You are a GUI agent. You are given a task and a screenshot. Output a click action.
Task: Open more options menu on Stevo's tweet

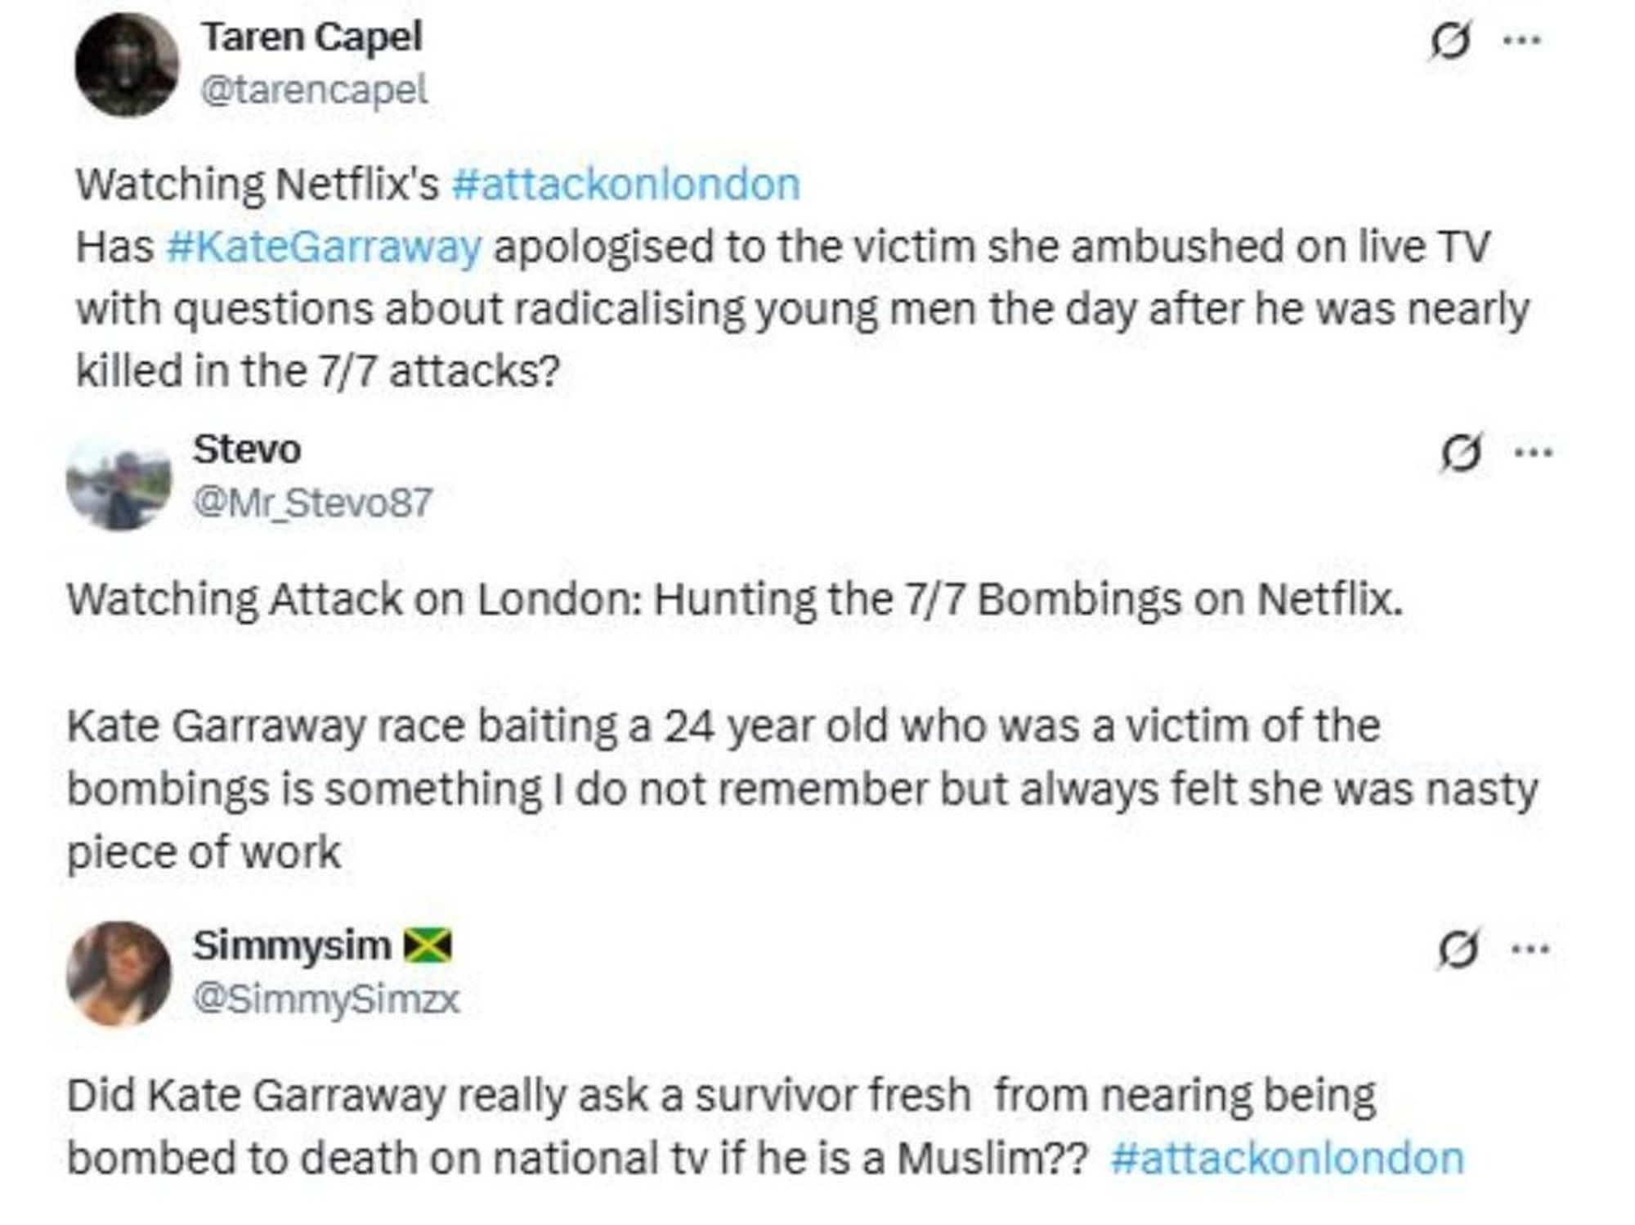coord(1534,453)
